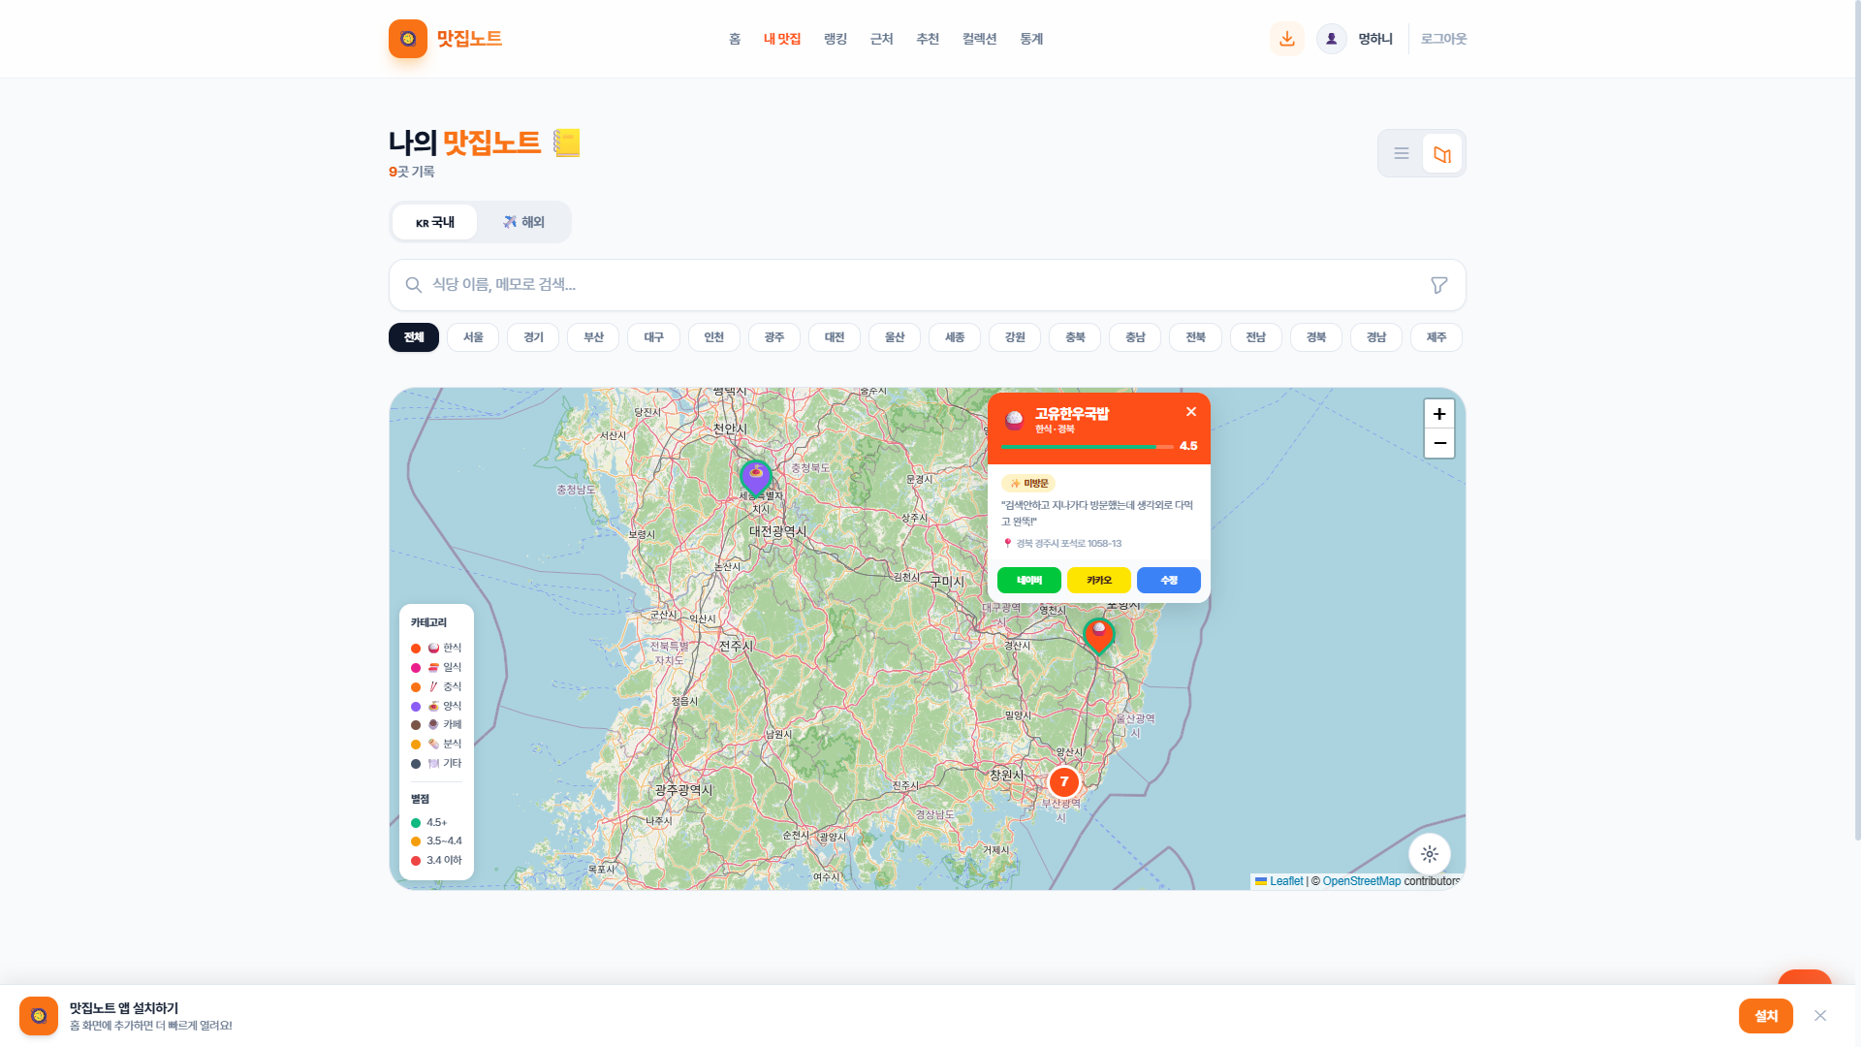This screenshot has height=1047, width=1861.
Task: Open the 멍하니 profile avatar
Action: pyautogui.click(x=1332, y=39)
